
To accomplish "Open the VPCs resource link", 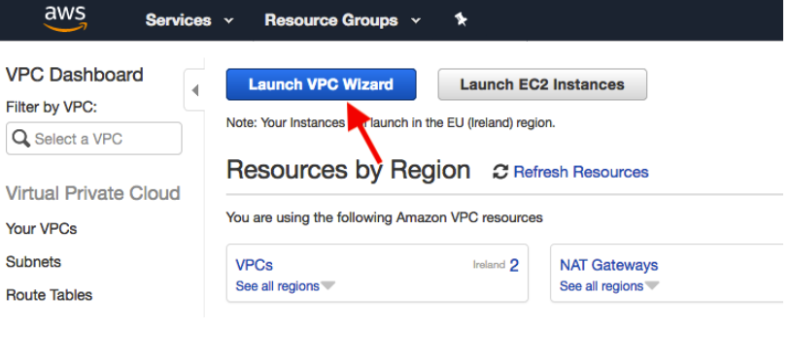I will pyautogui.click(x=254, y=265).
